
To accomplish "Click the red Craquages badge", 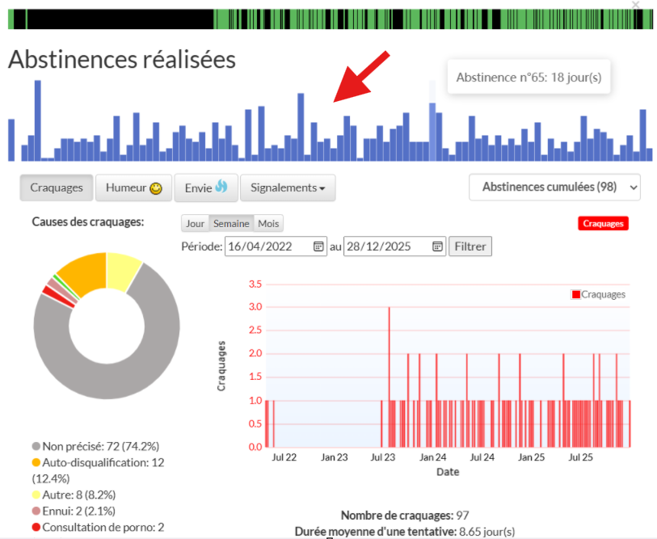I will tap(603, 224).
